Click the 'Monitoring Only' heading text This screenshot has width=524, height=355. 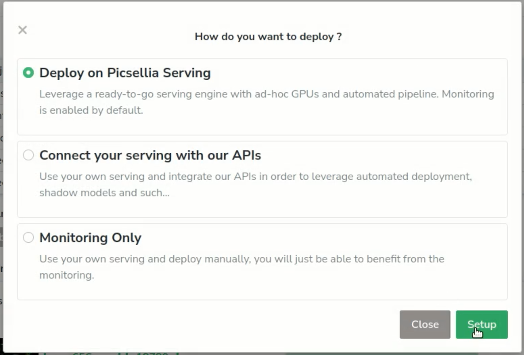point(90,238)
